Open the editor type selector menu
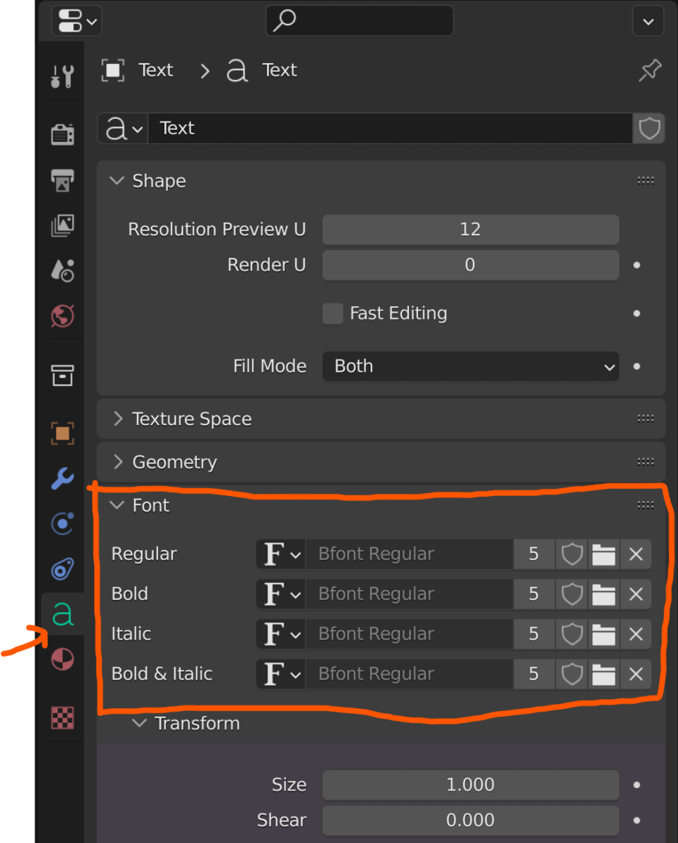The image size is (678, 843). 76,20
